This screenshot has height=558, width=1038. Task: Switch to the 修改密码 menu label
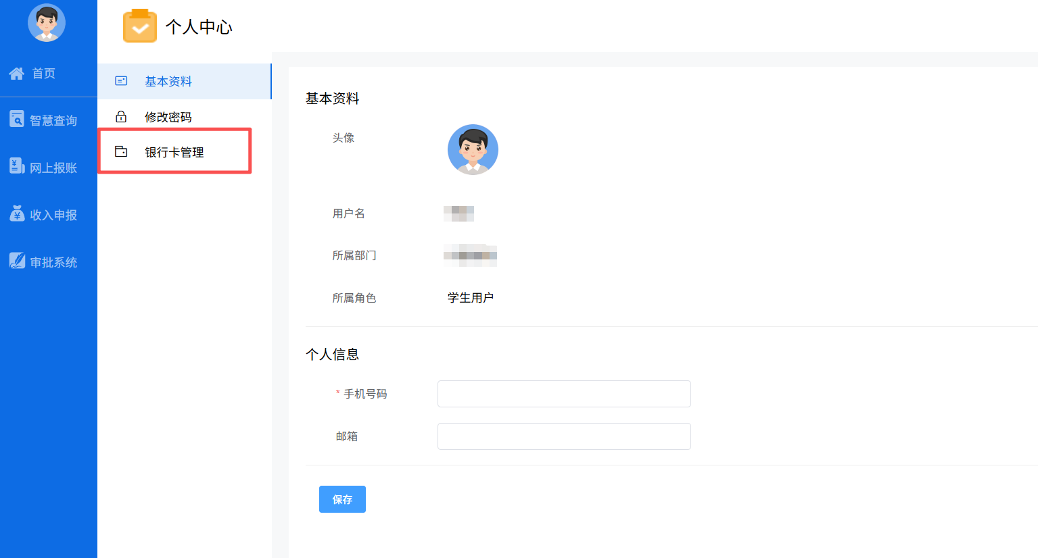tap(168, 118)
